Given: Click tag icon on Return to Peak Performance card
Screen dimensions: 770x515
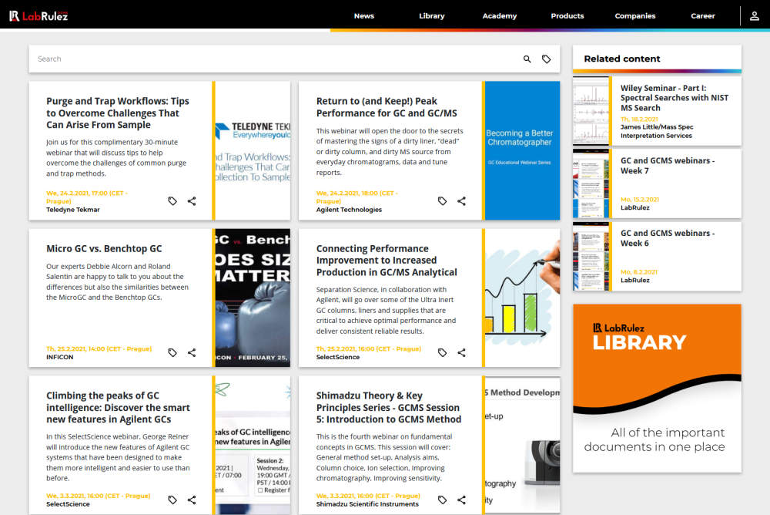Looking at the screenshot, I should coord(443,201).
